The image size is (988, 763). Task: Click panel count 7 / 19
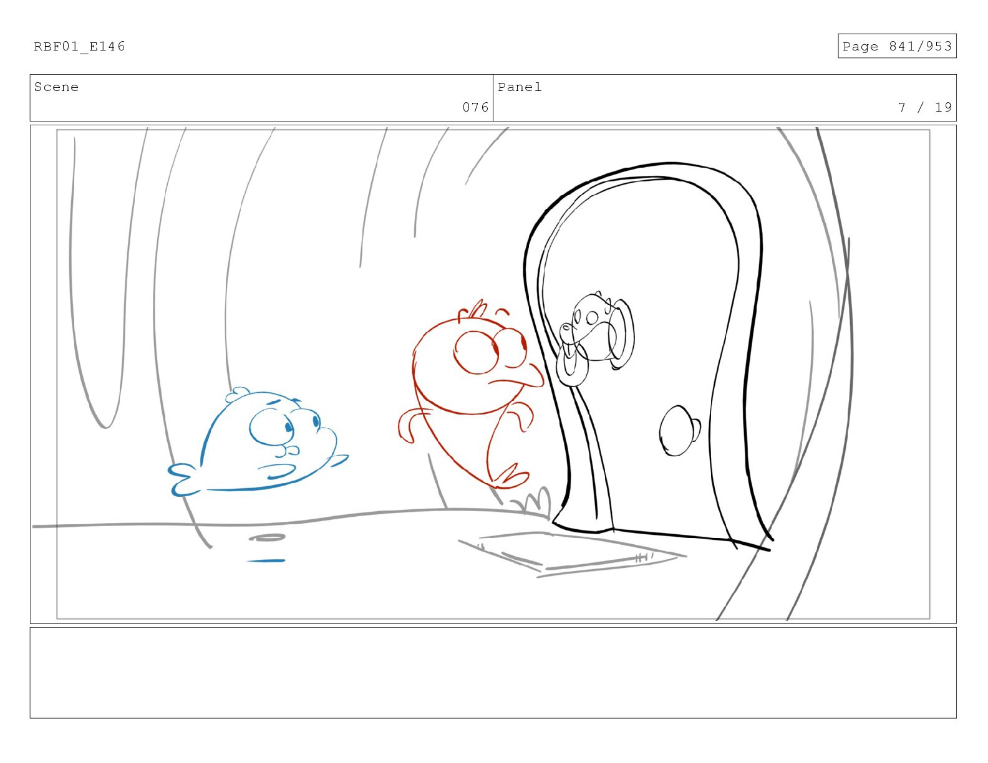point(925,107)
